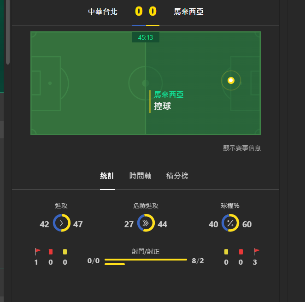Viewport: 305px width, 302px height.
Task: Click the 控球 possession label on pitch
Action: (162, 107)
